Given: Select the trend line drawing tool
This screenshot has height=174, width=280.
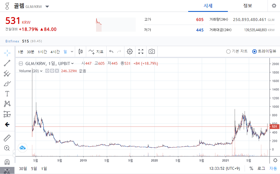Looking at the screenshot, I should [7, 63].
